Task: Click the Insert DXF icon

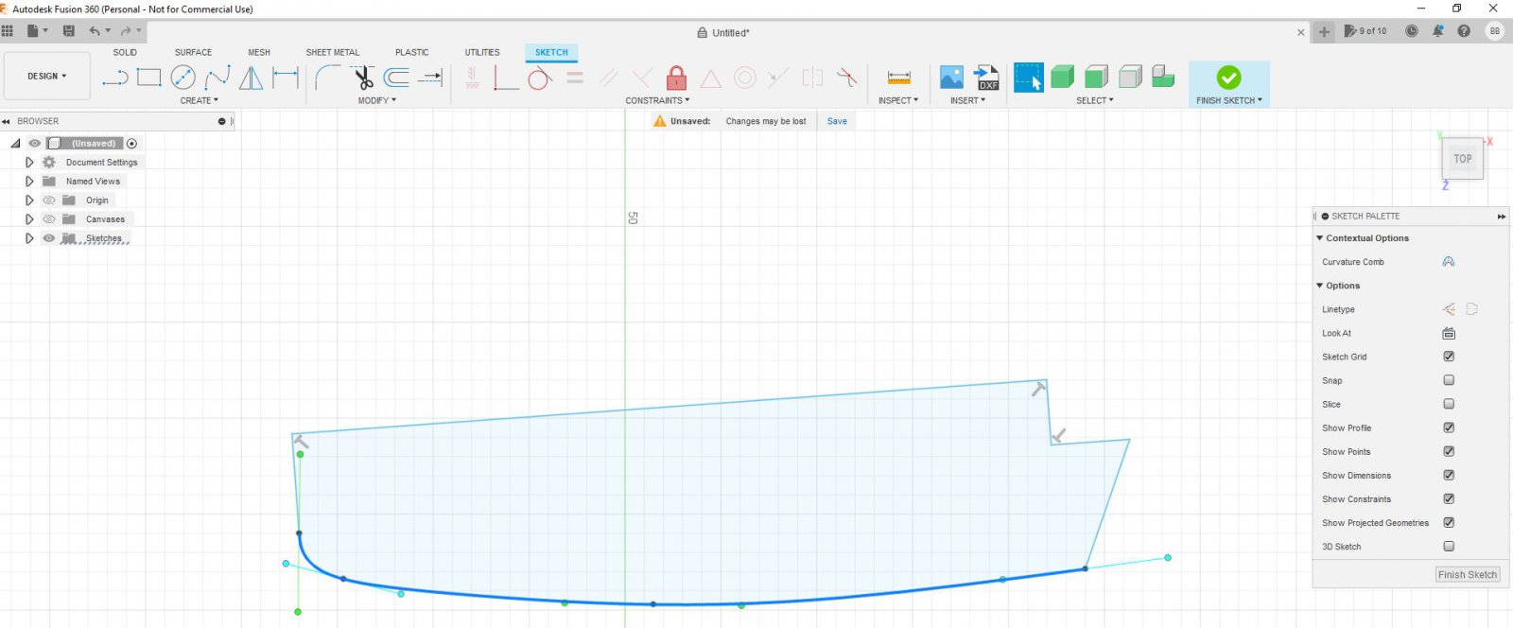Action: pos(986,78)
